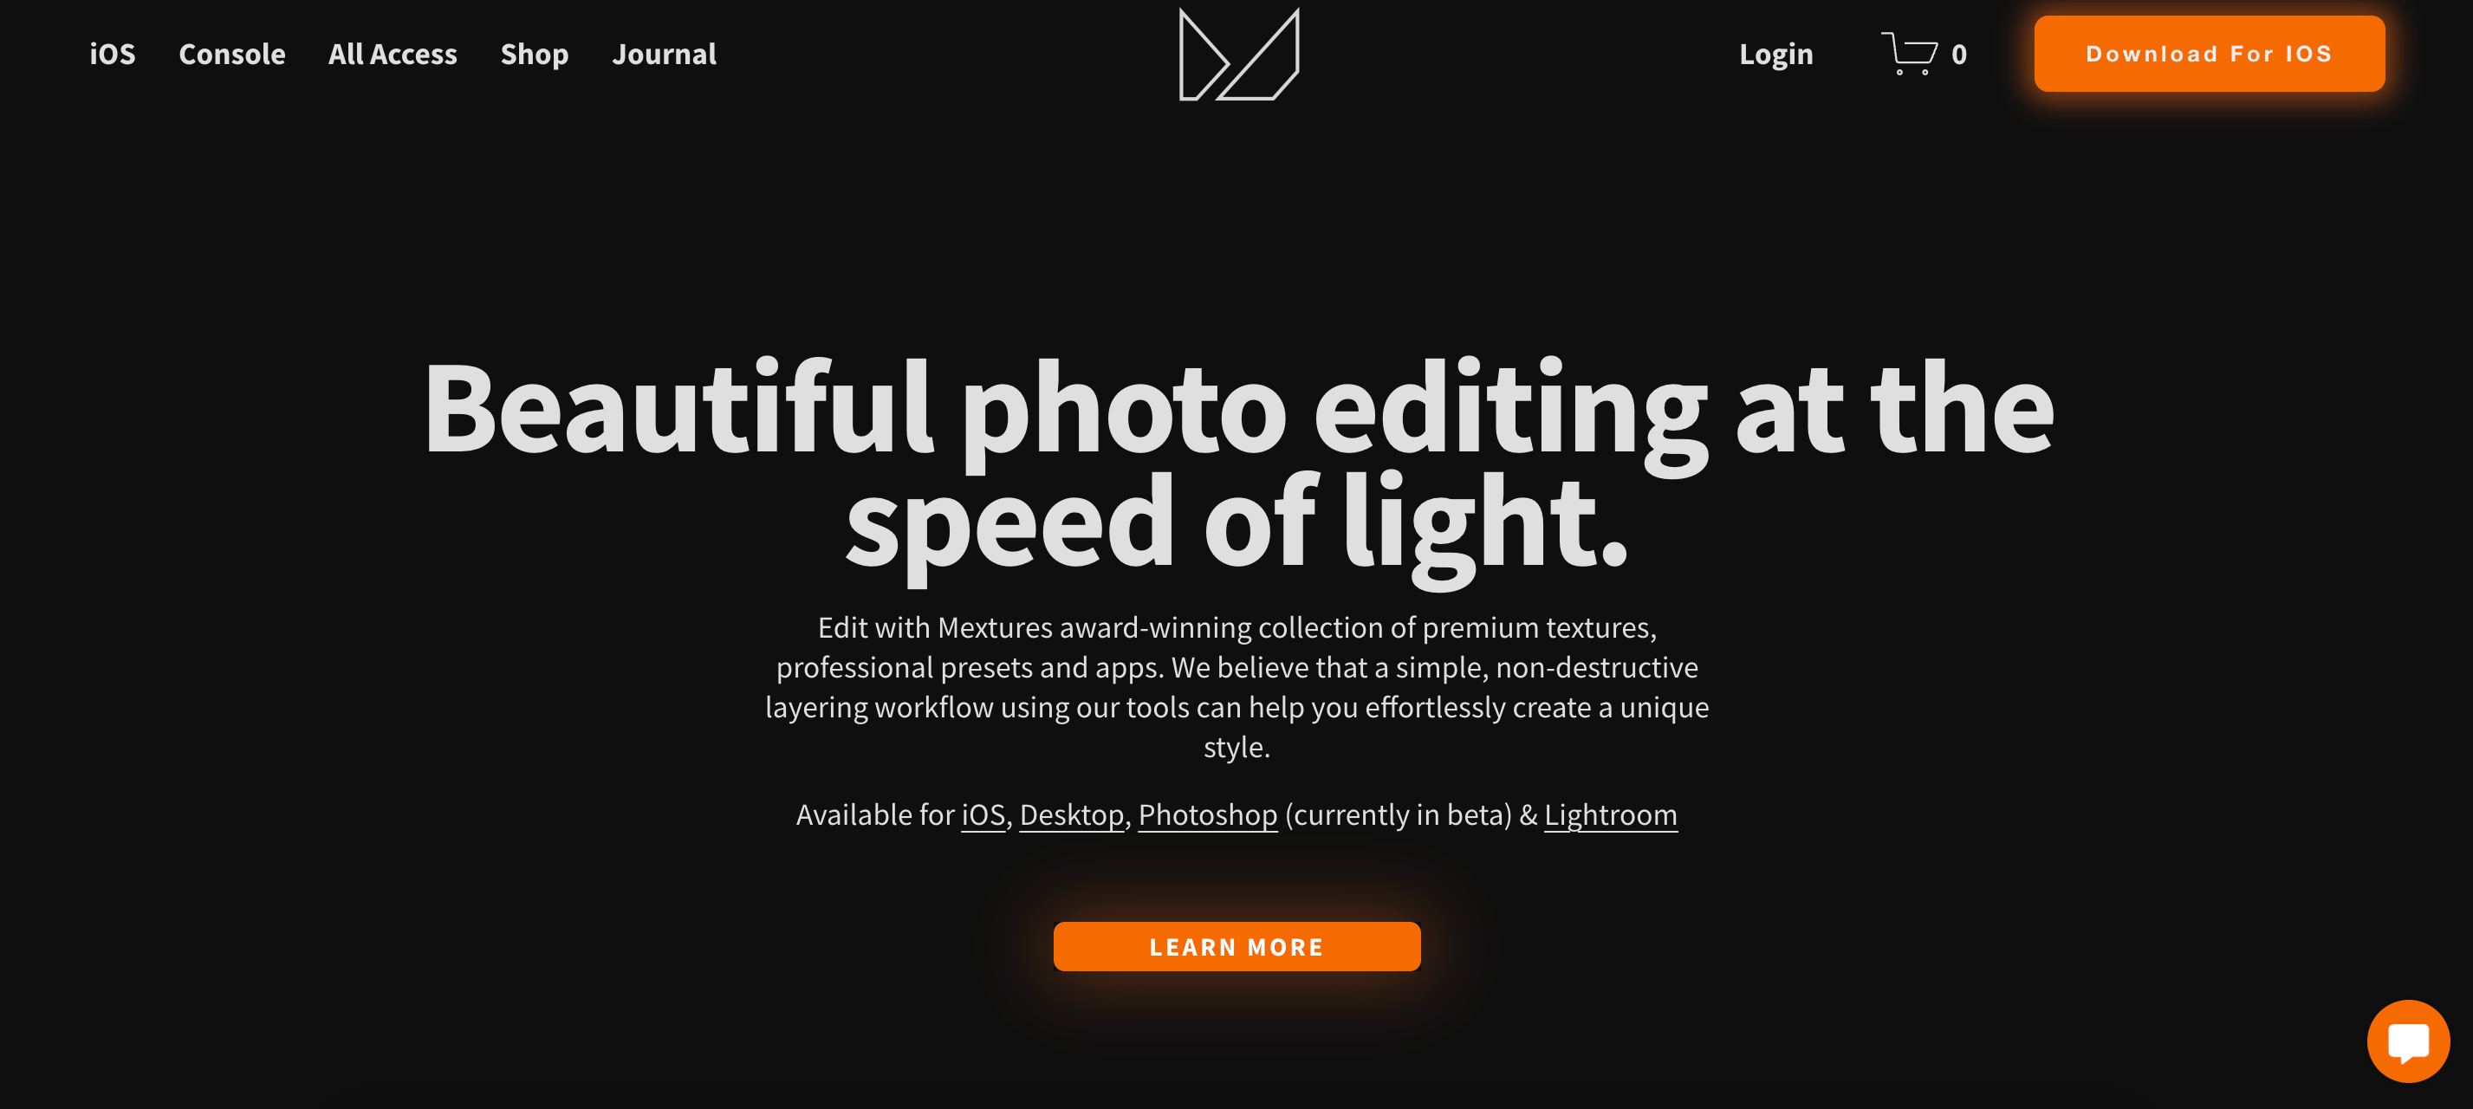Viewport: 2473px width, 1109px height.
Task: Open the Console page
Action: pos(232,52)
